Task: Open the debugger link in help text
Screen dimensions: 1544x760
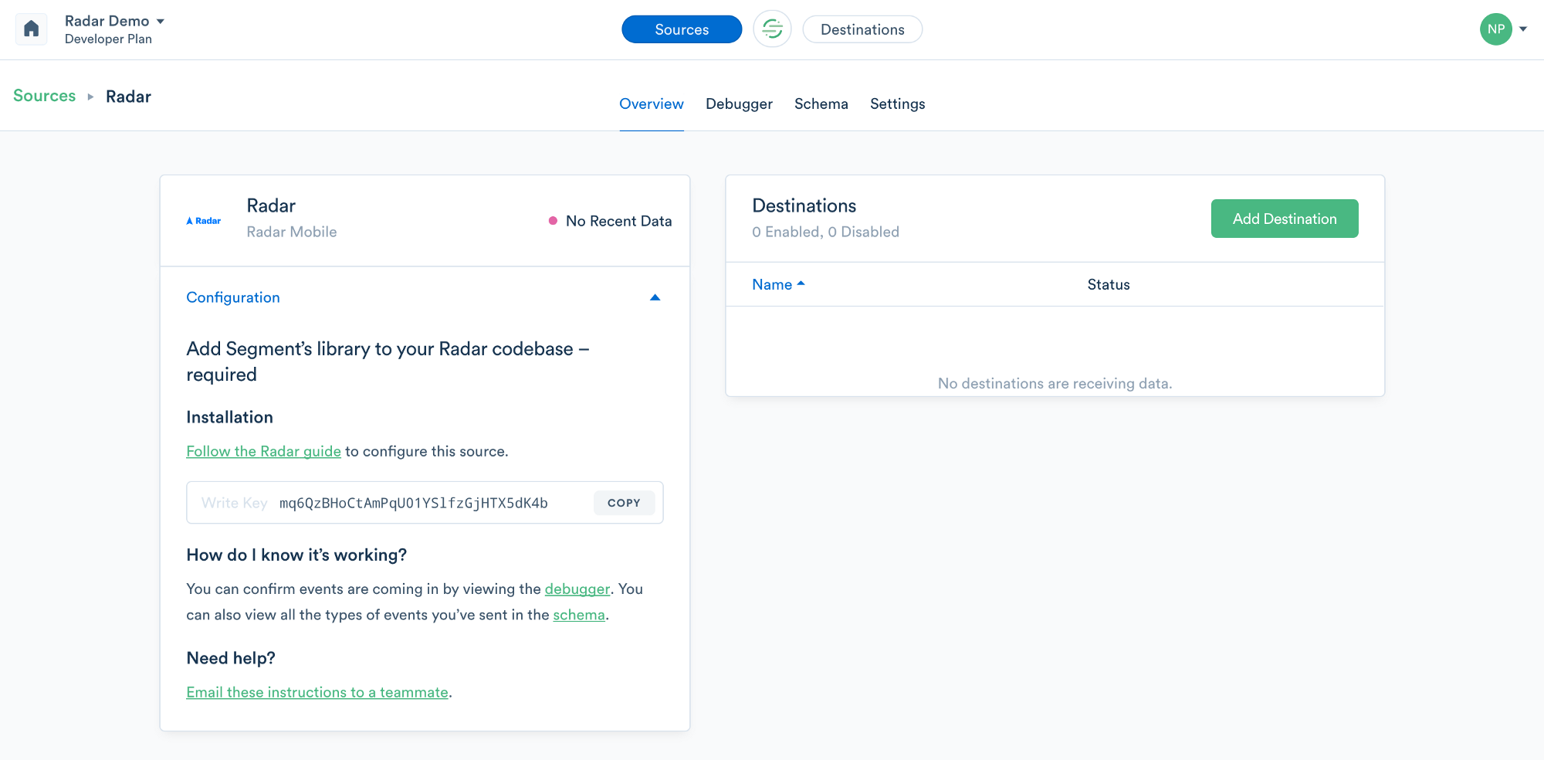Action: click(x=577, y=589)
